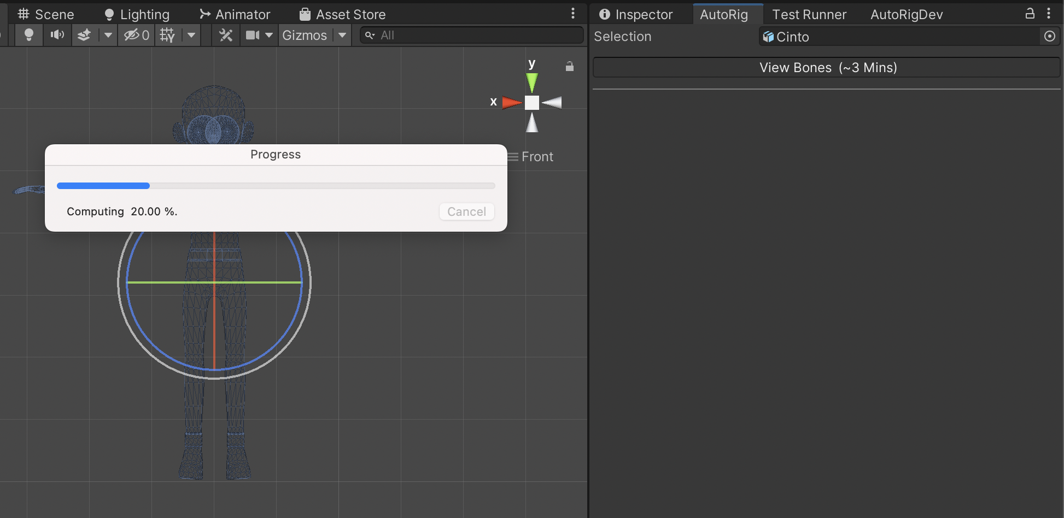Toggle scene effects layers icon
Screen dimensions: 1064x518
84,35
